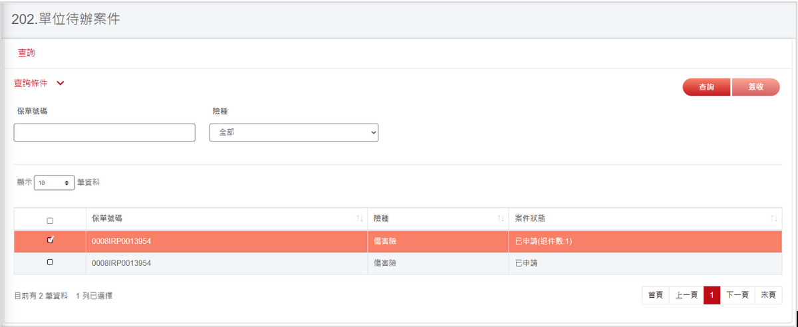
Task: Uncheck the first row checkbox
Action: (50, 241)
